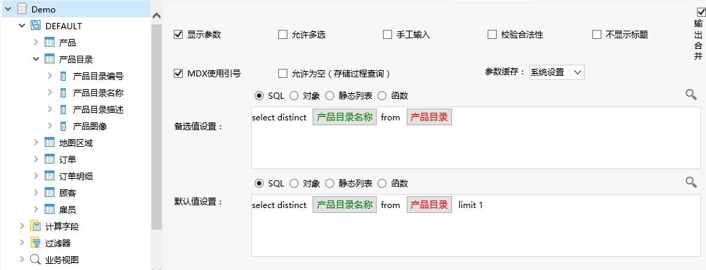Viewport: 706px width, 270px height.
Task: Open the 参数缓存 dropdown
Action: point(557,72)
